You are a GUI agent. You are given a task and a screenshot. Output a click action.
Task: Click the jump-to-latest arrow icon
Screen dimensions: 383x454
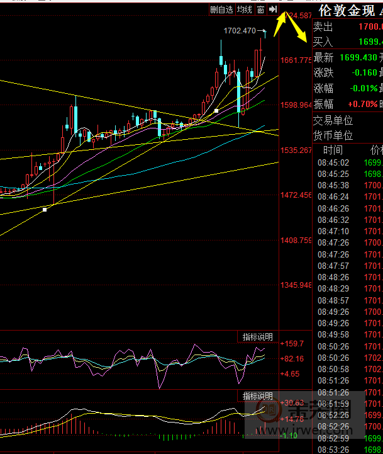[273, 9]
